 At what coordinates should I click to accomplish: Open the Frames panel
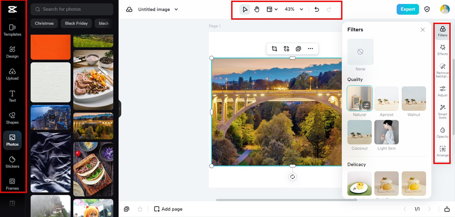12,184
